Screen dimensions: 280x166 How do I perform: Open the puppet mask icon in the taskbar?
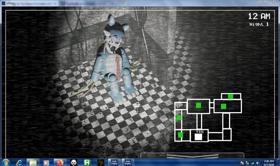[x=73, y=163]
